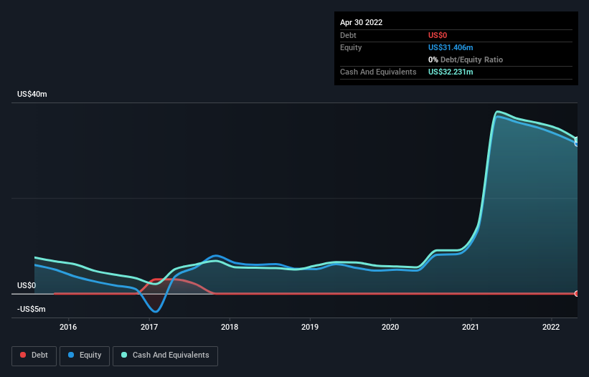The height and width of the screenshot is (377, 589).
Task: Click the teal Cash endpoint marker at right edge
Action: [x=577, y=140]
